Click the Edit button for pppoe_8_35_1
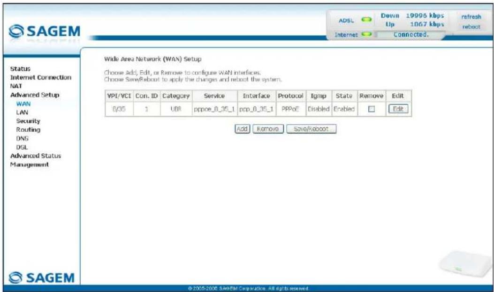The height and width of the screenshot is (292, 494). 398,109
